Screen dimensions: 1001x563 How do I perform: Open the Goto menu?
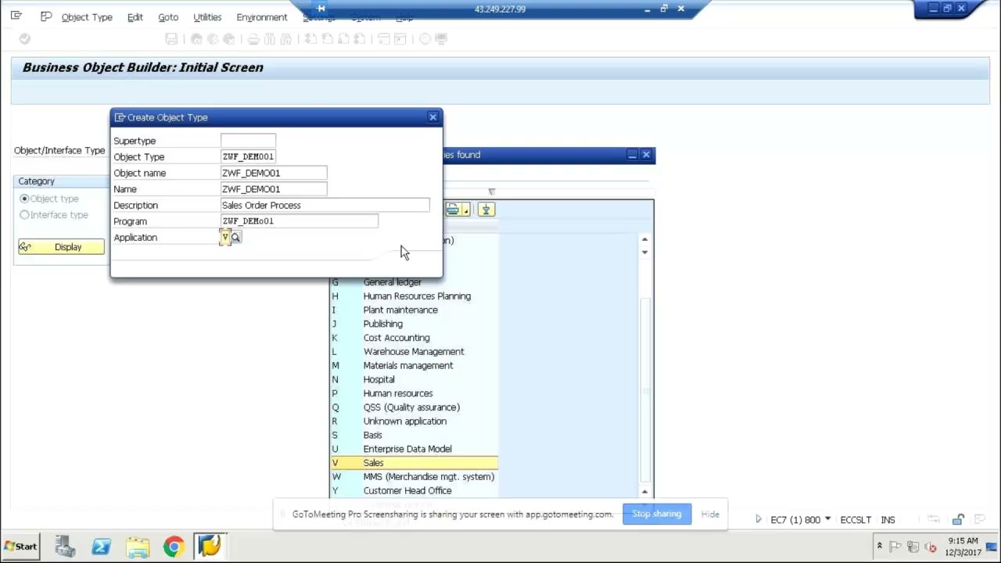click(x=168, y=17)
